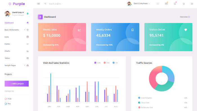Image resolution: width=197 pixels, height=111 pixels.
Task: Click the Overview info icon
Action: click(189, 17)
